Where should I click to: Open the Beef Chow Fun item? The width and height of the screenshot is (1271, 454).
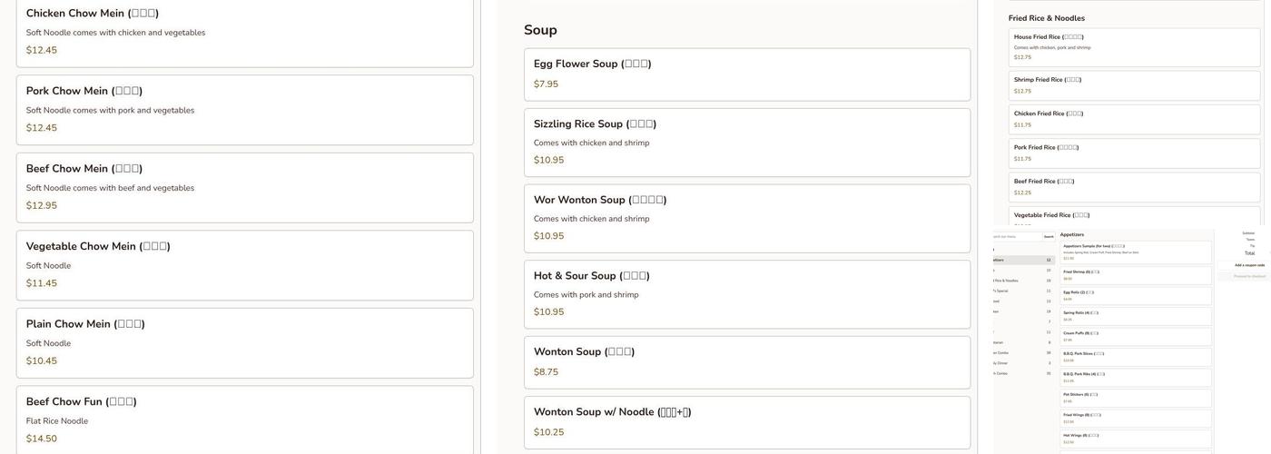pos(244,419)
